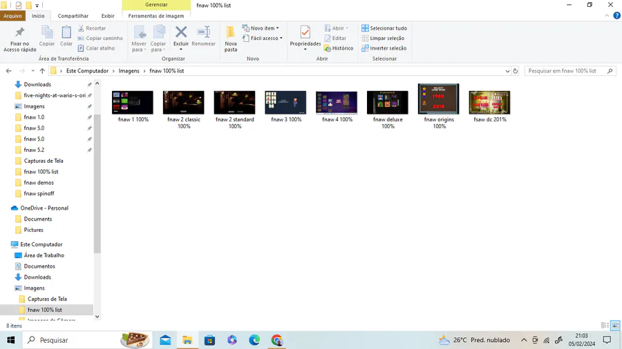Expand Novo item dropdown

click(x=261, y=28)
